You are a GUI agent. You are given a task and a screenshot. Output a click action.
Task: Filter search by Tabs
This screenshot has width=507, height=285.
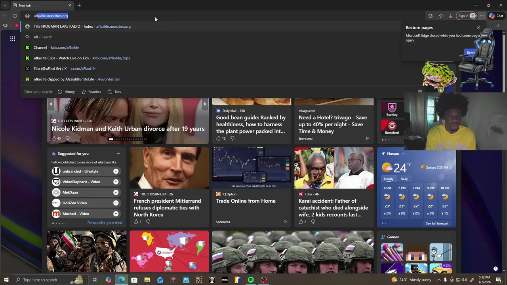pos(114,92)
